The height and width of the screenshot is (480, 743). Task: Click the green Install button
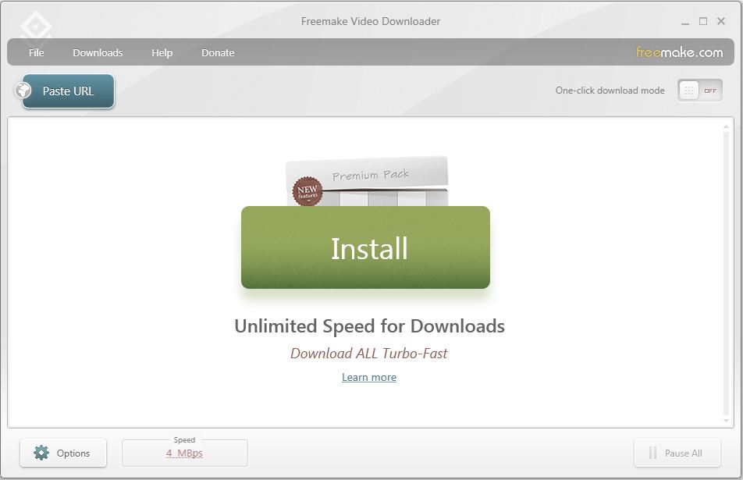(365, 247)
